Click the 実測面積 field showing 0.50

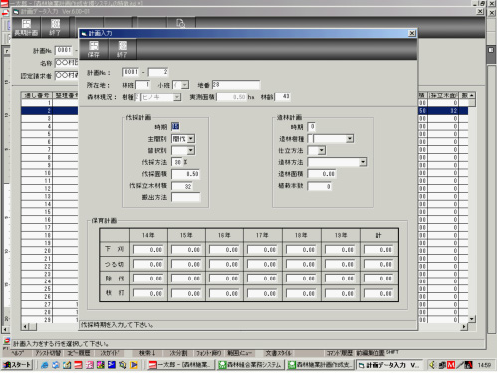tap(231, 97)
